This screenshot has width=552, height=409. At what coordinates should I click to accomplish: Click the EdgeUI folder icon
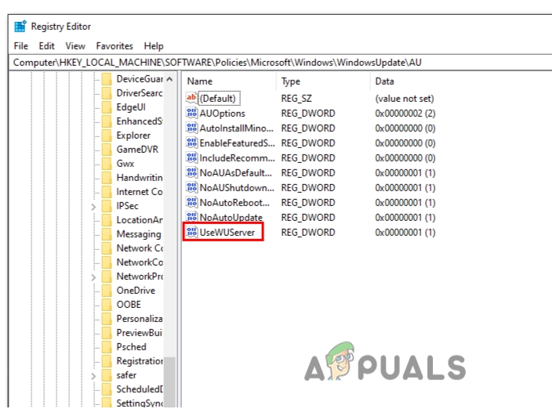click(107, 107)
